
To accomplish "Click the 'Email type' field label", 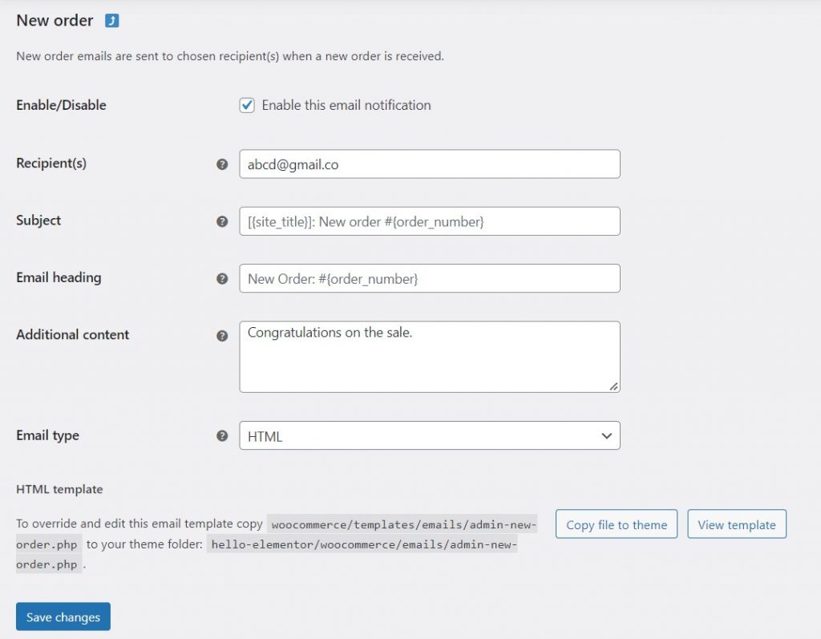I will pos(47,435).
